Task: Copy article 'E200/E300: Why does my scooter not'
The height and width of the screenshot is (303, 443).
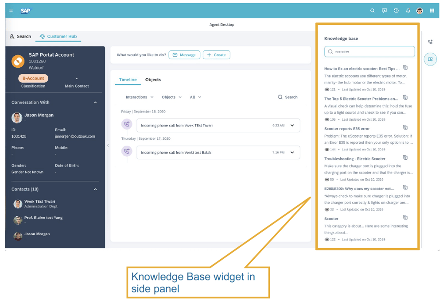Action: (x=405, y=188)
